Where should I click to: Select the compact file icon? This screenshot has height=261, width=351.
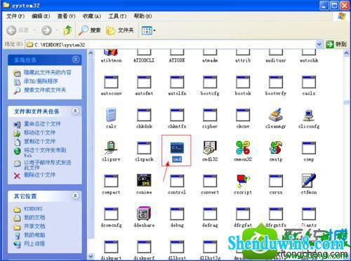coord(111,181)
